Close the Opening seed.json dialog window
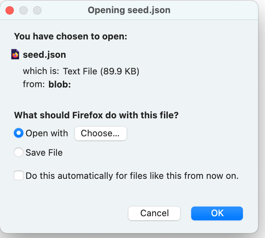The image size is (265, 238). [10, 10]
